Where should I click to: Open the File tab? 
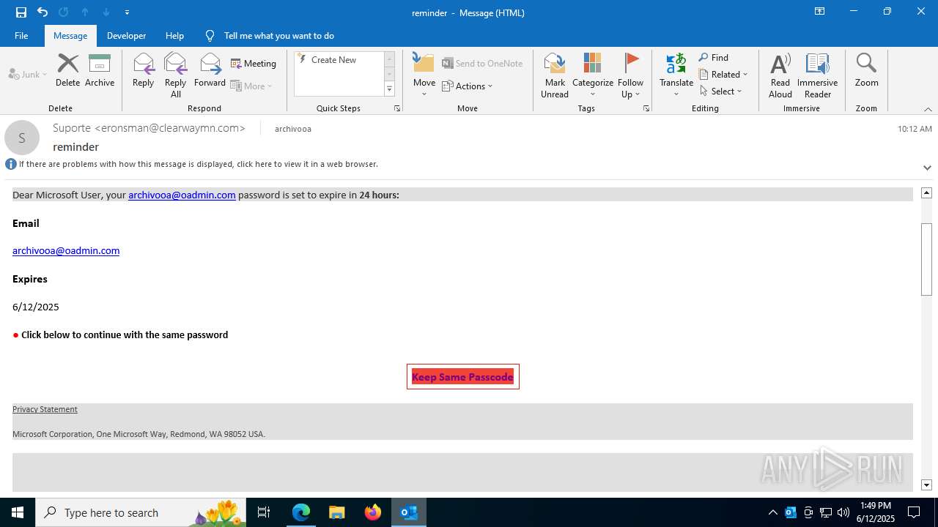coord(21,35)
